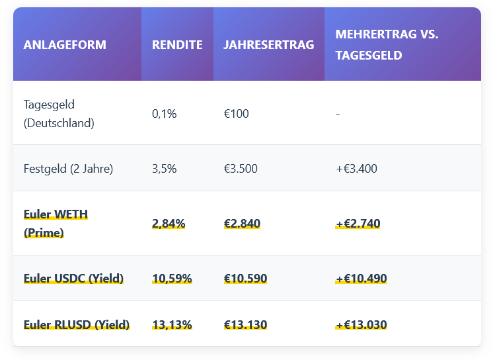This screenshot has width=497, height=364.
Task: Click the Euler WETH (Prime) entry
Action: (x=56, y=224)
